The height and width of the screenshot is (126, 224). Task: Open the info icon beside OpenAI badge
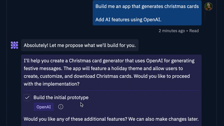coord(61,107)
